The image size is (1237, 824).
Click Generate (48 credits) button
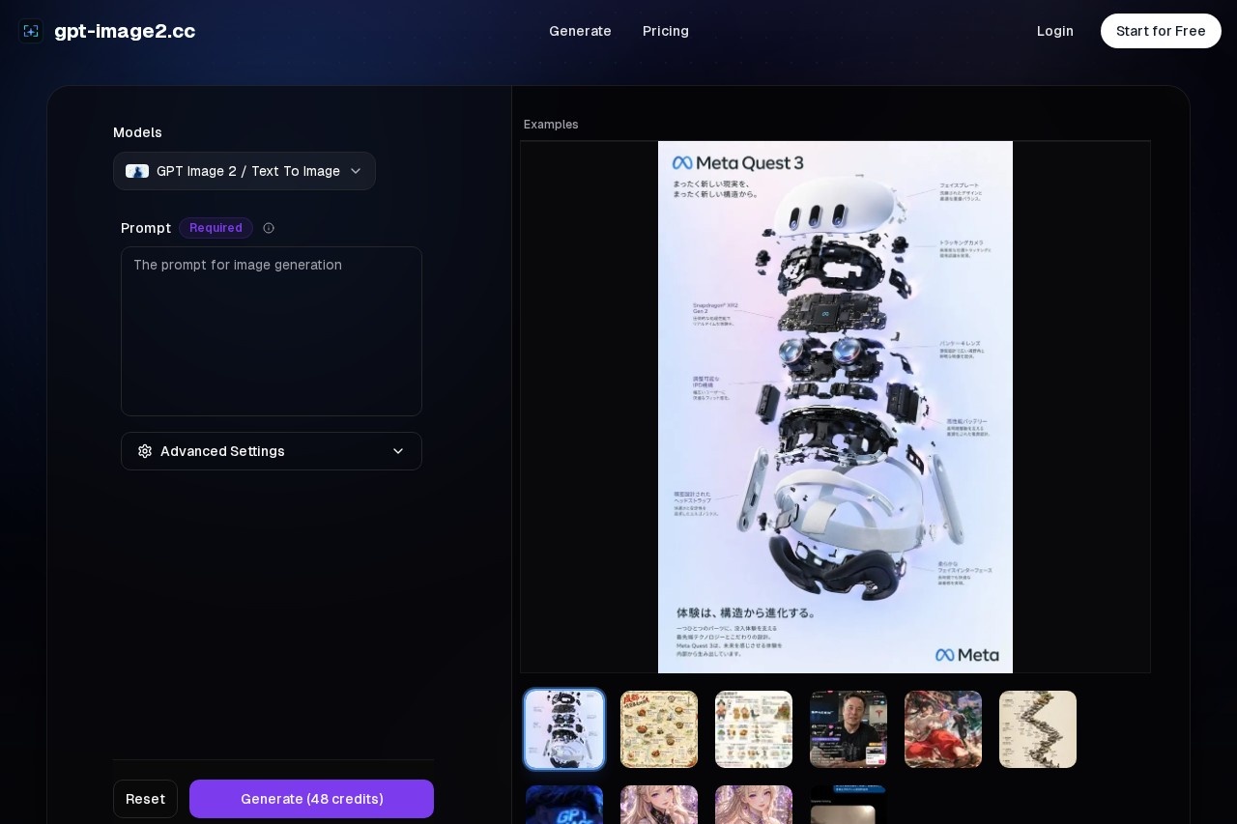(311, 799)
